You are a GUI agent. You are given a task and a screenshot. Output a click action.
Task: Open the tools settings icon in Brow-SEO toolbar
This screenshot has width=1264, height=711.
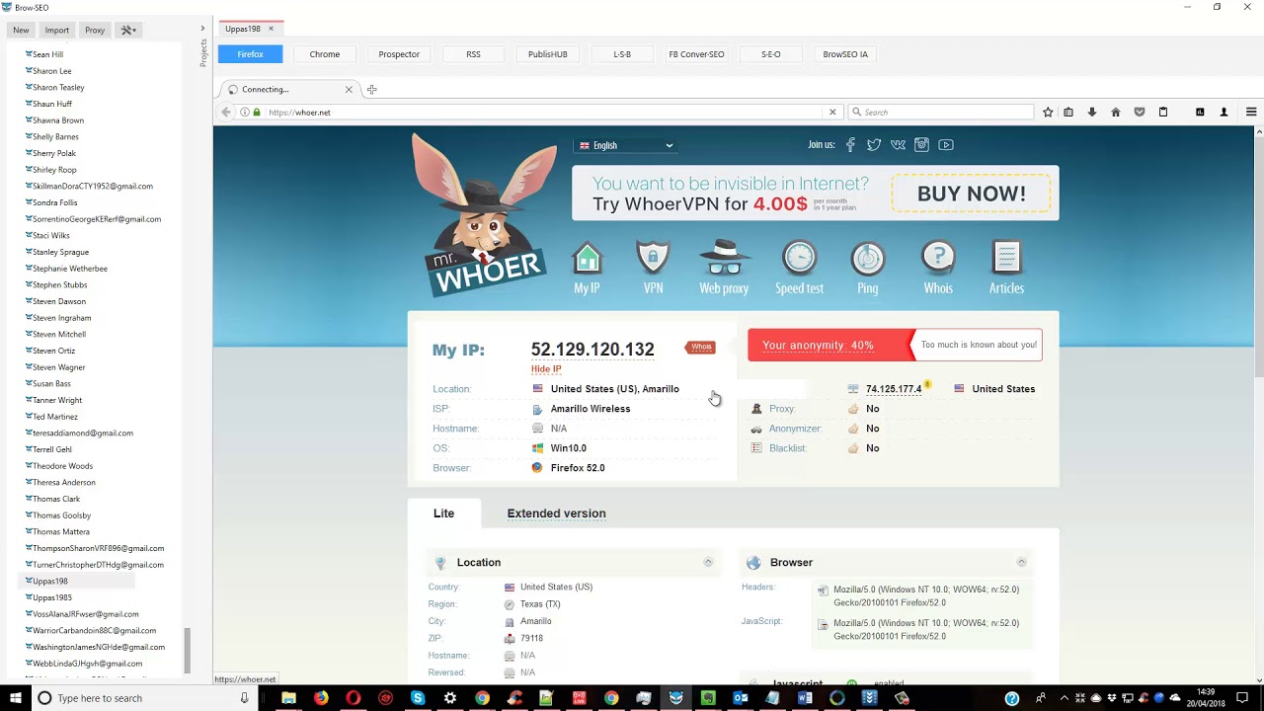[x=128, y=30]
